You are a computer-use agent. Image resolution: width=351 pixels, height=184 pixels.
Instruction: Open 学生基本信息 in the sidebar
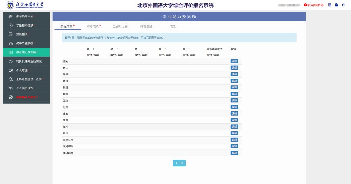25,25
